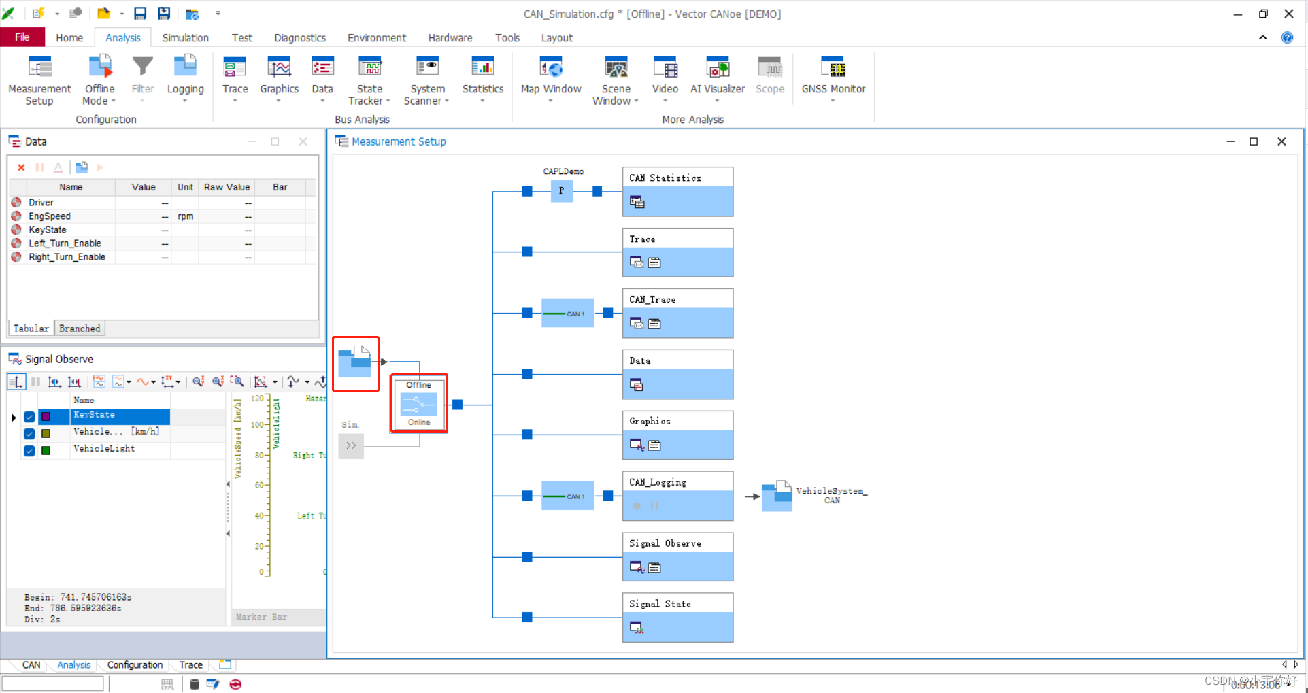Click red delete icon in Data window
The height and width of the screenshot is (693, 1308).
pyautogui.click(x=21, y=167)
